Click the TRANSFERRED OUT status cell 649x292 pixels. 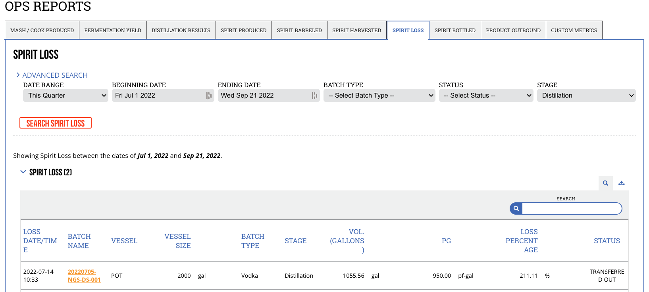(x=607, y=276)
